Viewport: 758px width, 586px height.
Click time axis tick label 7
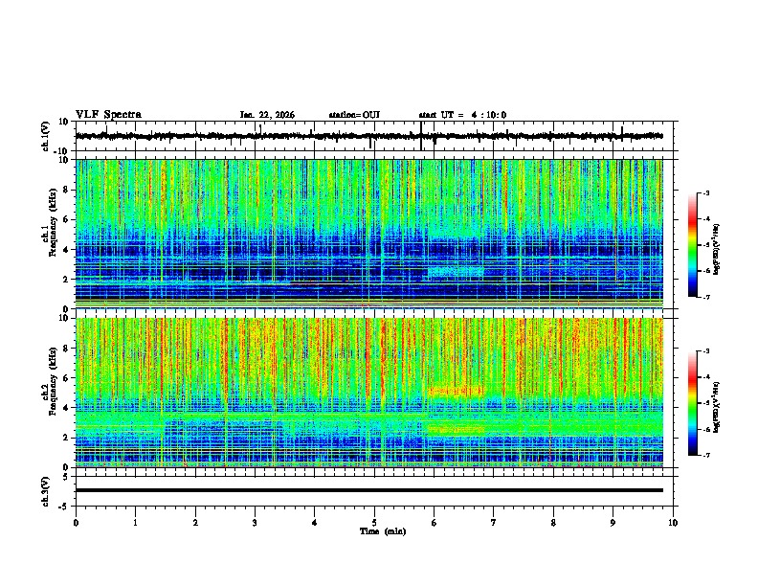494,523
